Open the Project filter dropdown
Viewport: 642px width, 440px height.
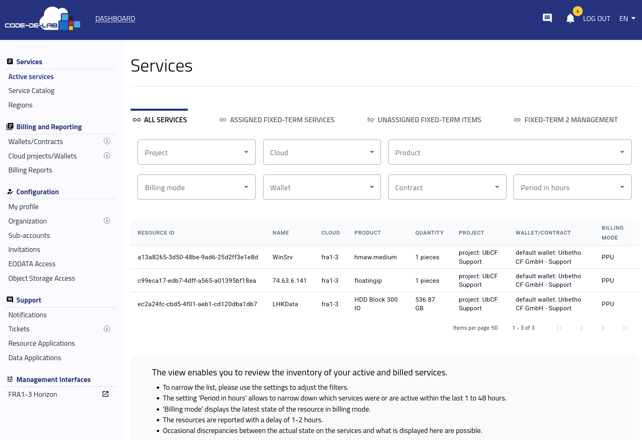[196, 152]
